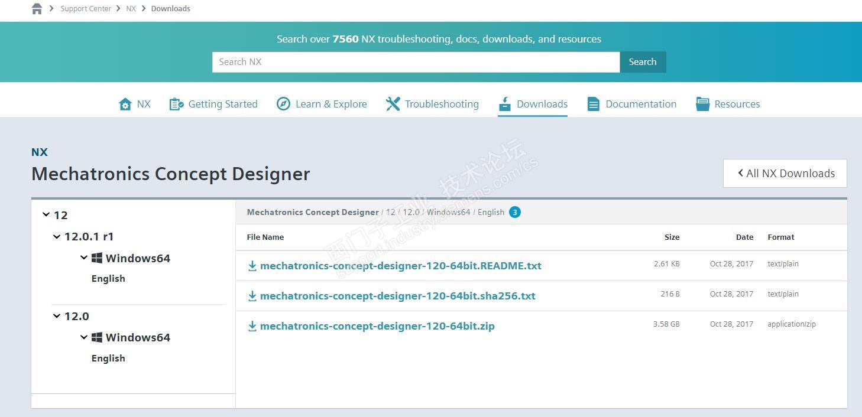This screenshot has width=862, height=417.
Task: Open the Getting Started tab
Action: tap(223, 104)
